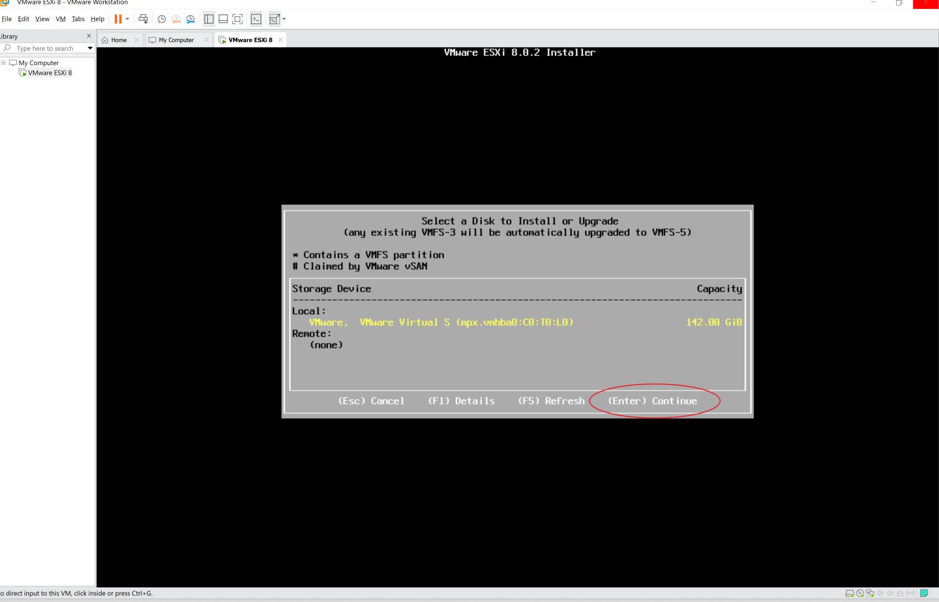Click the USB device status icon
The image size is (939, 602).
(x=900, y=593)
